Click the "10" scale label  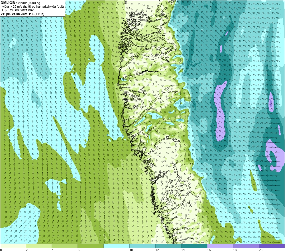tap(131, 250)
